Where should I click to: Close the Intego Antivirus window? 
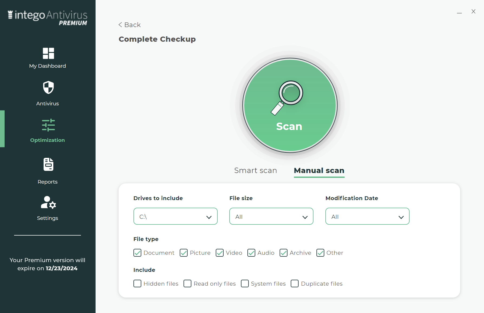coord(473,11)
